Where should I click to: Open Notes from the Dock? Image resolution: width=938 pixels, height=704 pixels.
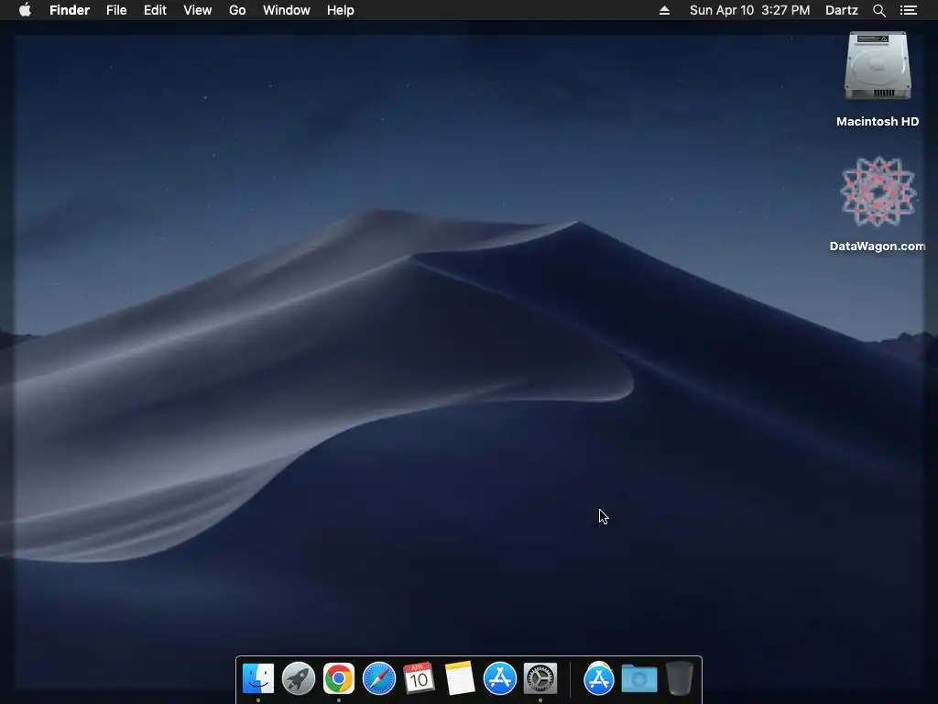(x=460, y=678)
